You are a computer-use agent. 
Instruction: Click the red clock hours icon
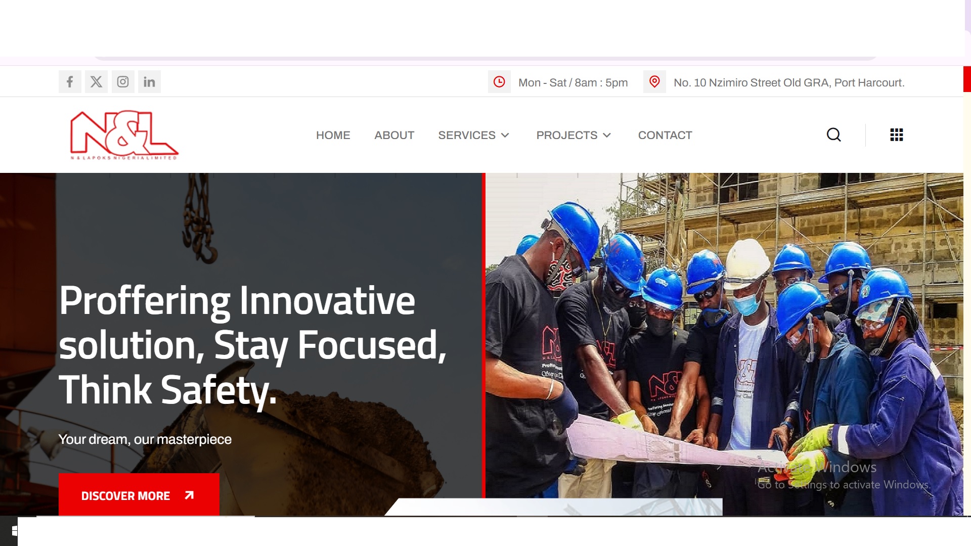499,82
